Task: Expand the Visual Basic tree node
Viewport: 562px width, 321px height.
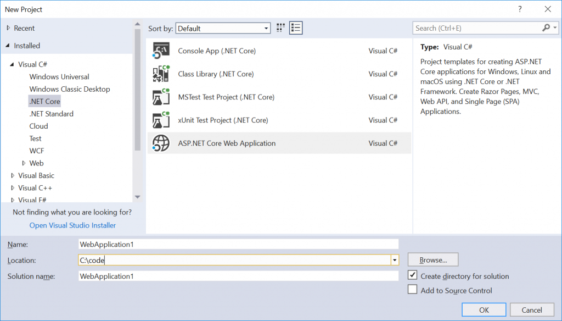Action: (13, 176)
